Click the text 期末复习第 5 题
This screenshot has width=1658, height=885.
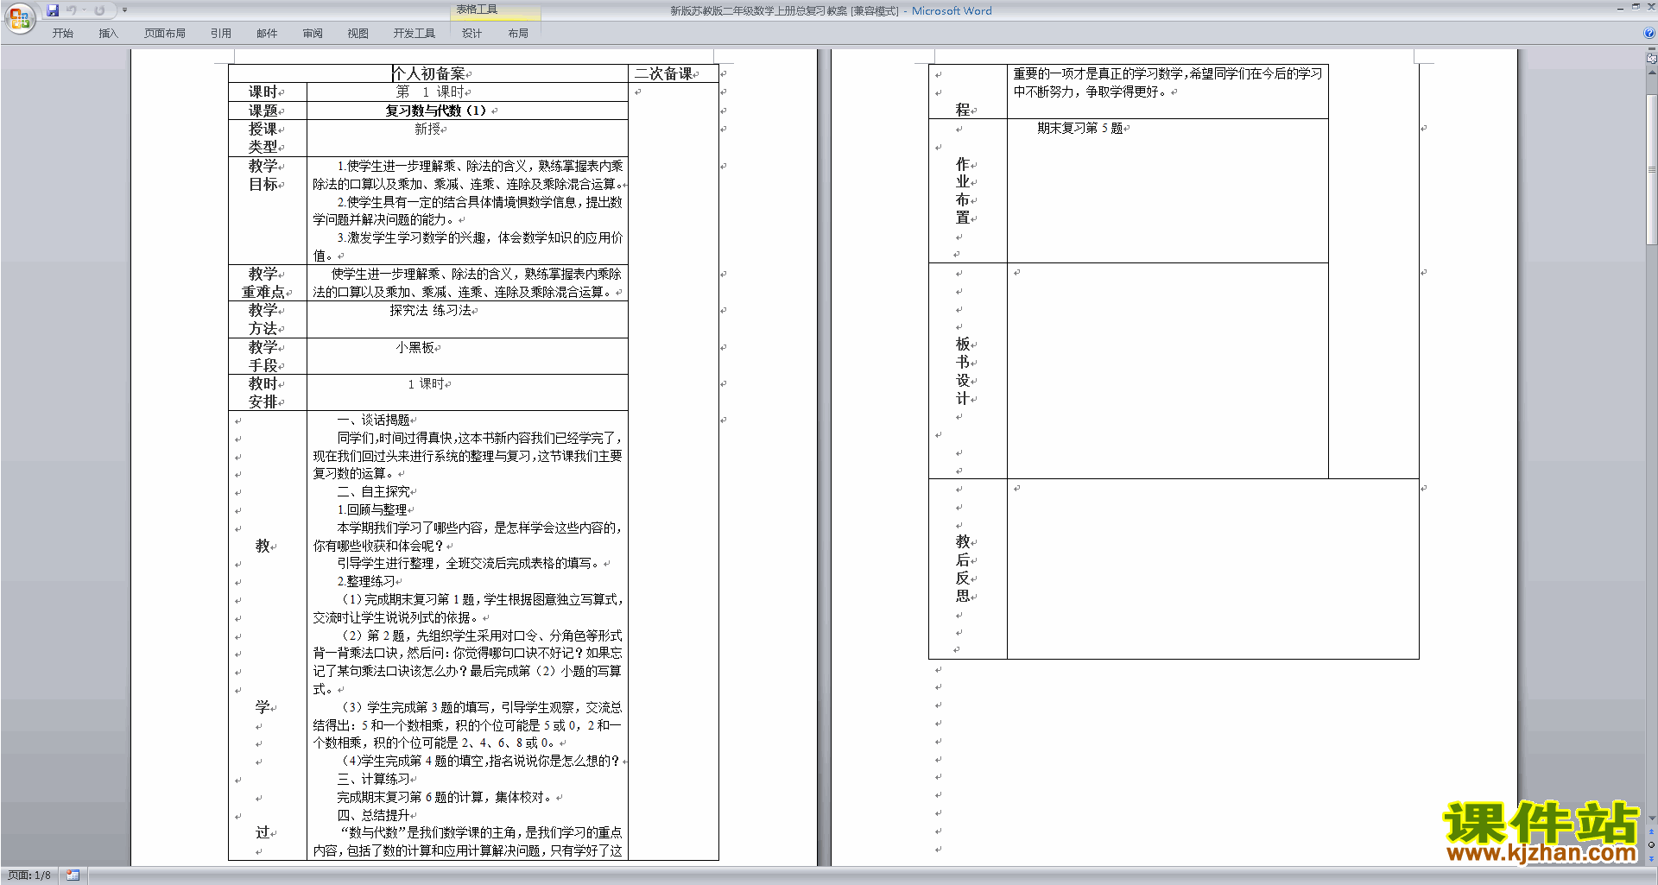point(1079,128)
